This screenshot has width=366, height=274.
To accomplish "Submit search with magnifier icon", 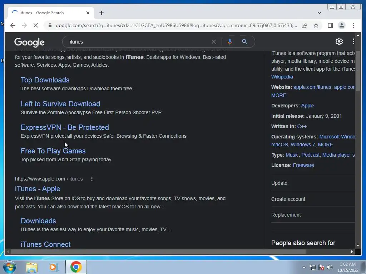I will coord(244,42).
